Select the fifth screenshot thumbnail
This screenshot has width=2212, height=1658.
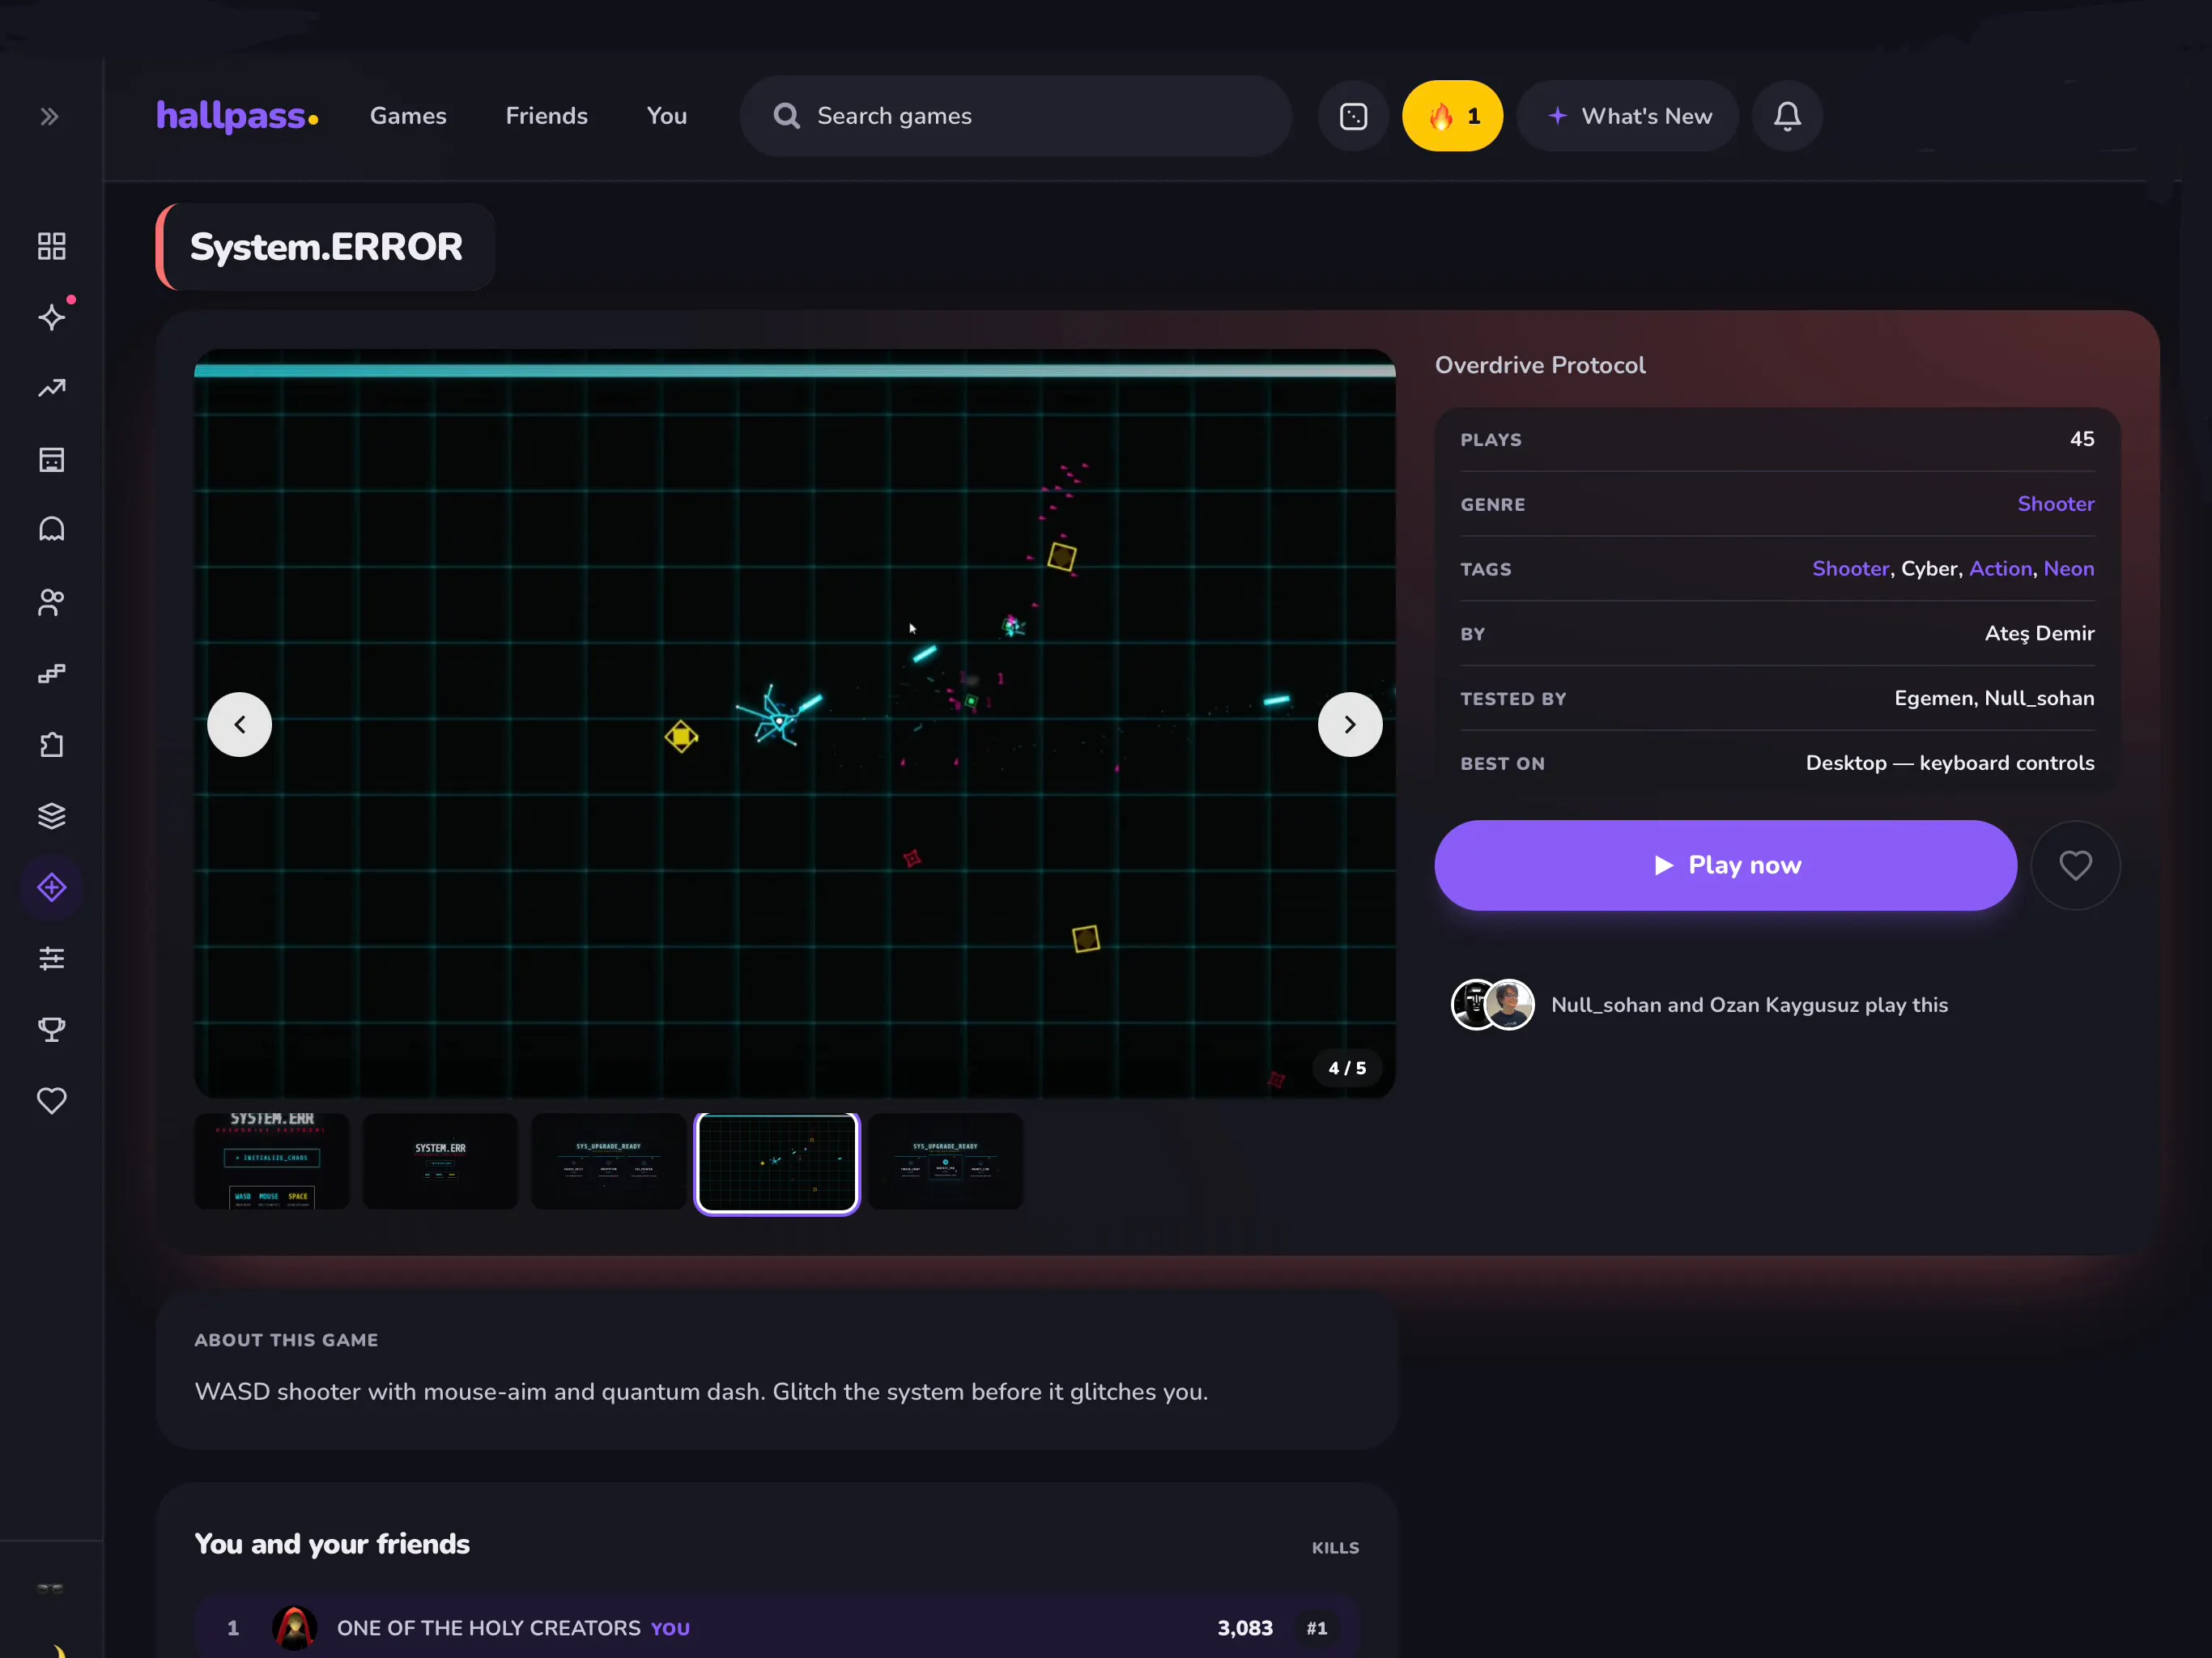pos(945,1162)
